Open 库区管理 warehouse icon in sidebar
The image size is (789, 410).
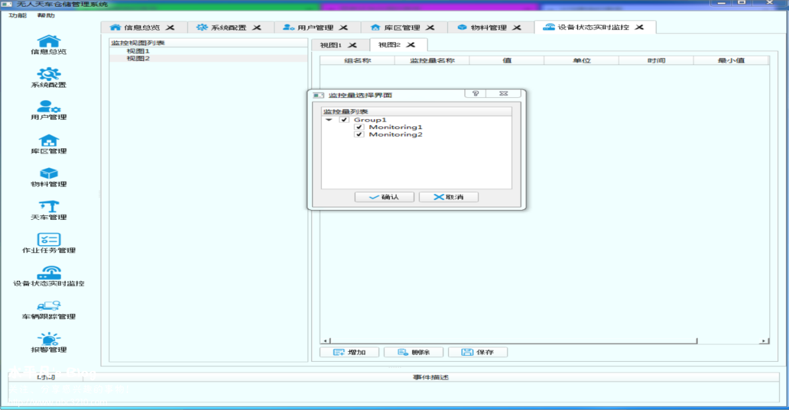point(48,140)
